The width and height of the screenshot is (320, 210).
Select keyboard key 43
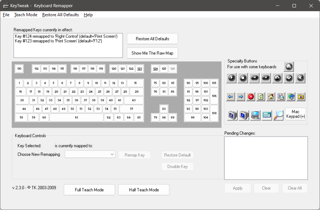point(134,100)
